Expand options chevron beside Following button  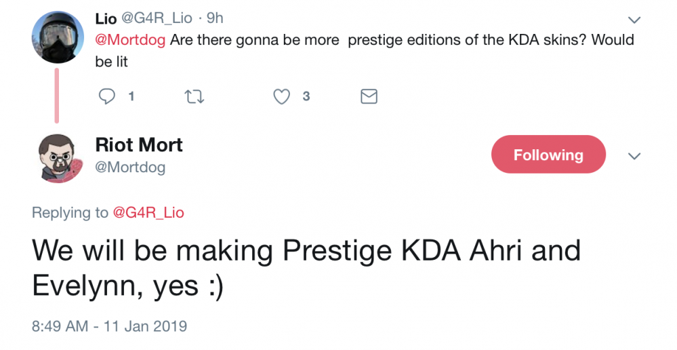634,156
